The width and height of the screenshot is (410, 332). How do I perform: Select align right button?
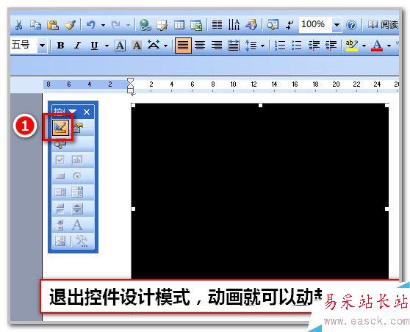point(217,46)
